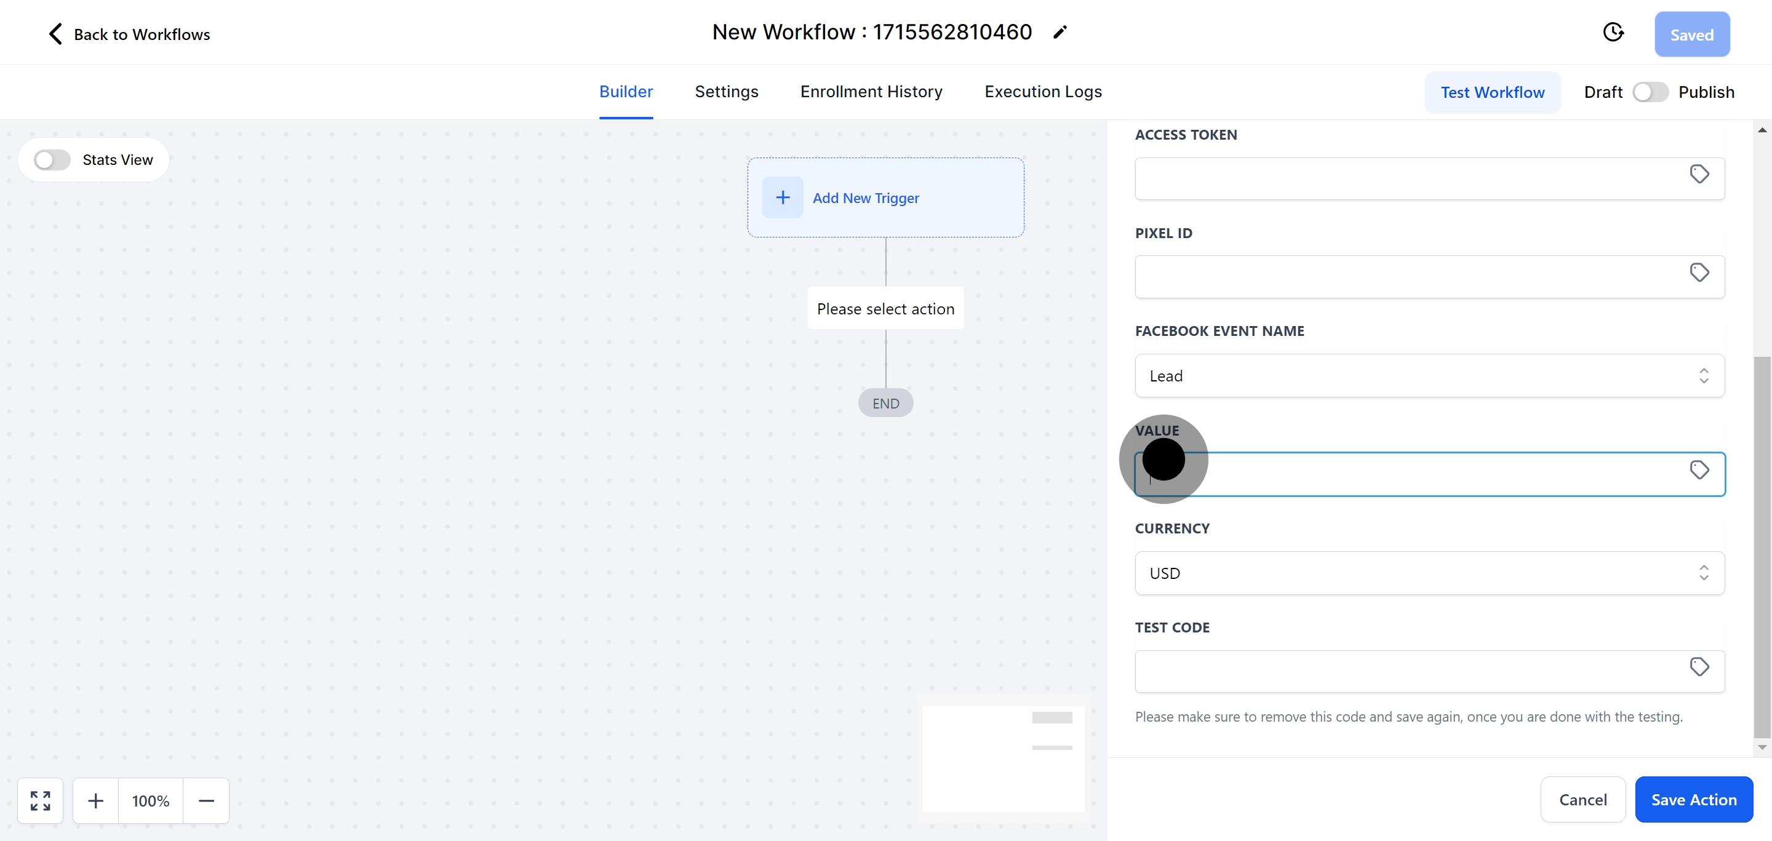Toggle Draft to Publish switch
The width and height of the screenshot is (1772, 841).
coord(1650,92)
